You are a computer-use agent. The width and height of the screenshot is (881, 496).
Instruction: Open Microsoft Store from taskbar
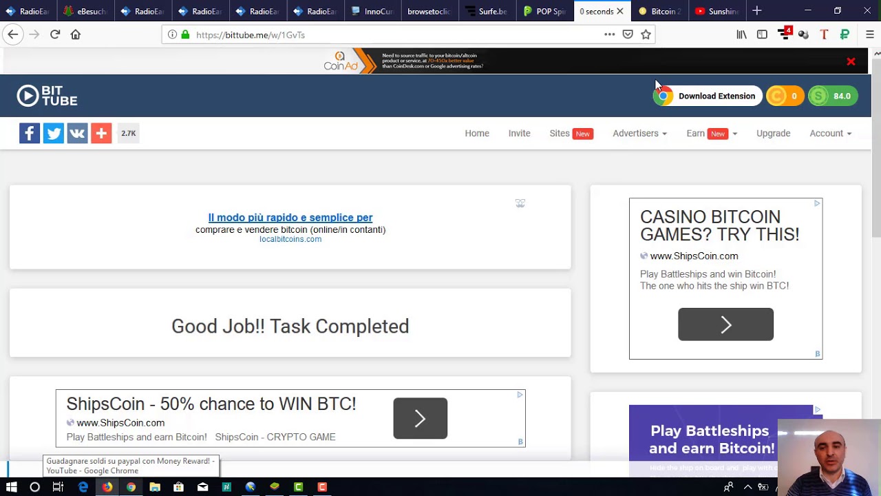(178, 487)
